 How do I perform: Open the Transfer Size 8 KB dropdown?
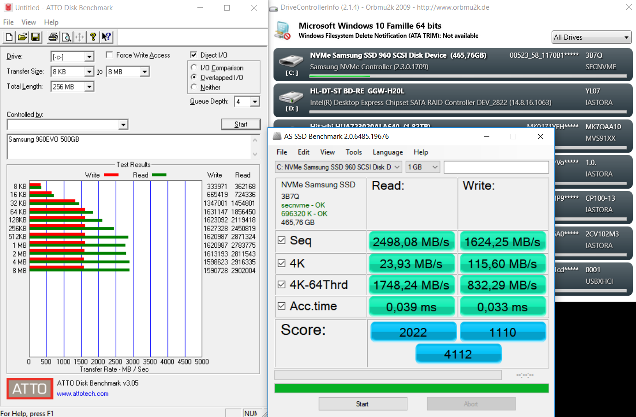tap(89, 71)
